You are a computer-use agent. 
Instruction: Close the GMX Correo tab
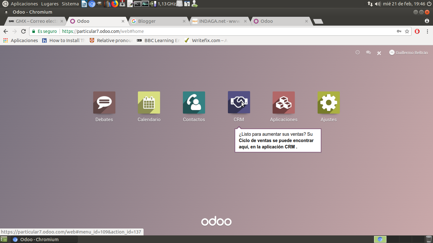pyautogui.click(x=62, y=21)
